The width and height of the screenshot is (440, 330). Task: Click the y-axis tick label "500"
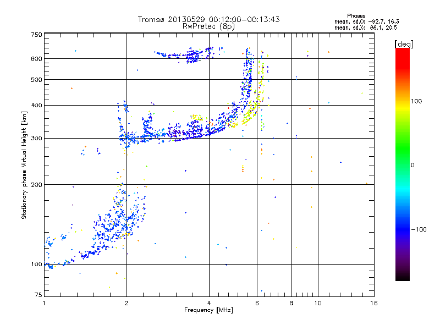tap(36, 80)
